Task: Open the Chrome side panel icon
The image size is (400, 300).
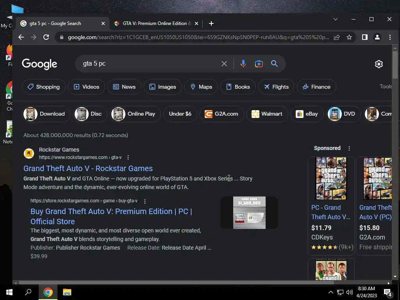Action: (365, 37)
